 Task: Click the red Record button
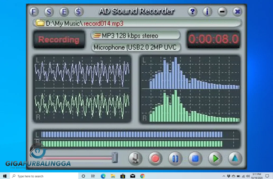point(155,159)
